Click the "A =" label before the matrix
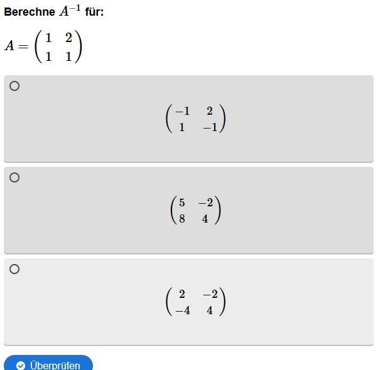The image size is (378, 370). [17, 46]
